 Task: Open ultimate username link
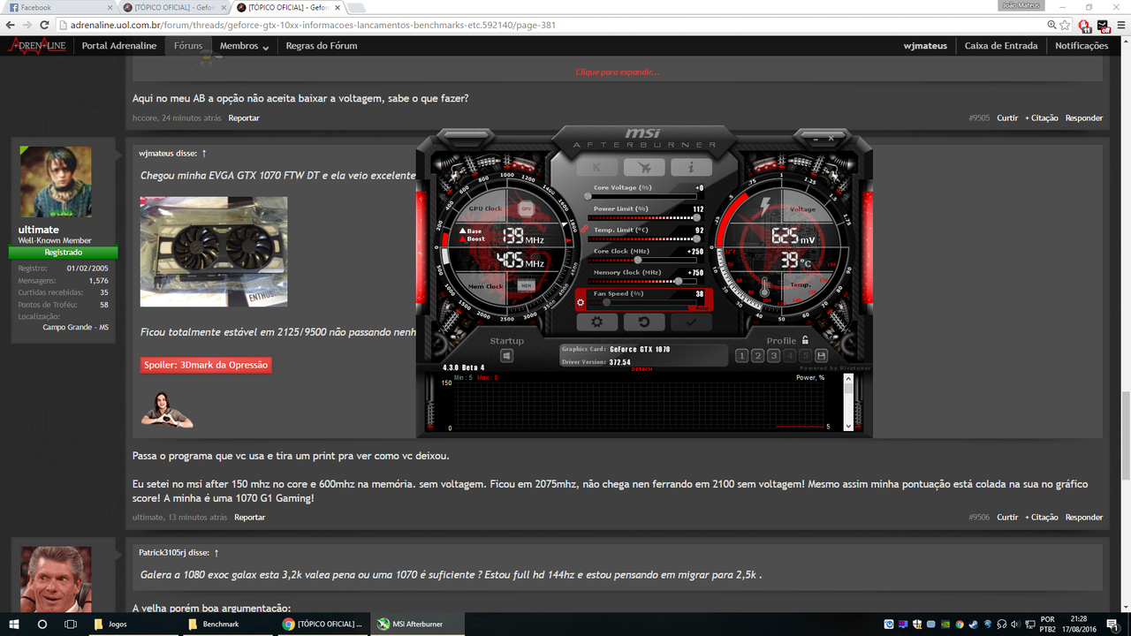(x=39, y=230)
